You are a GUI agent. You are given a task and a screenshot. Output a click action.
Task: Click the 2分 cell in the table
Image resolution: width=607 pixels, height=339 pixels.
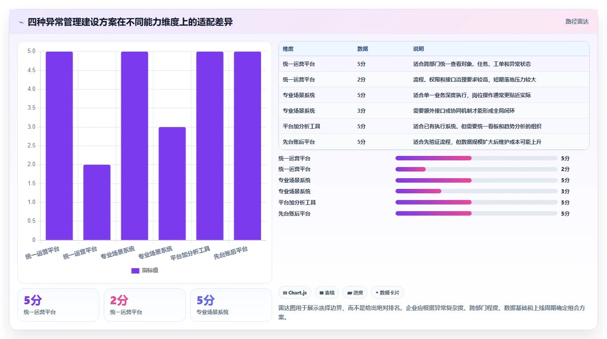[x=361, y=80]
